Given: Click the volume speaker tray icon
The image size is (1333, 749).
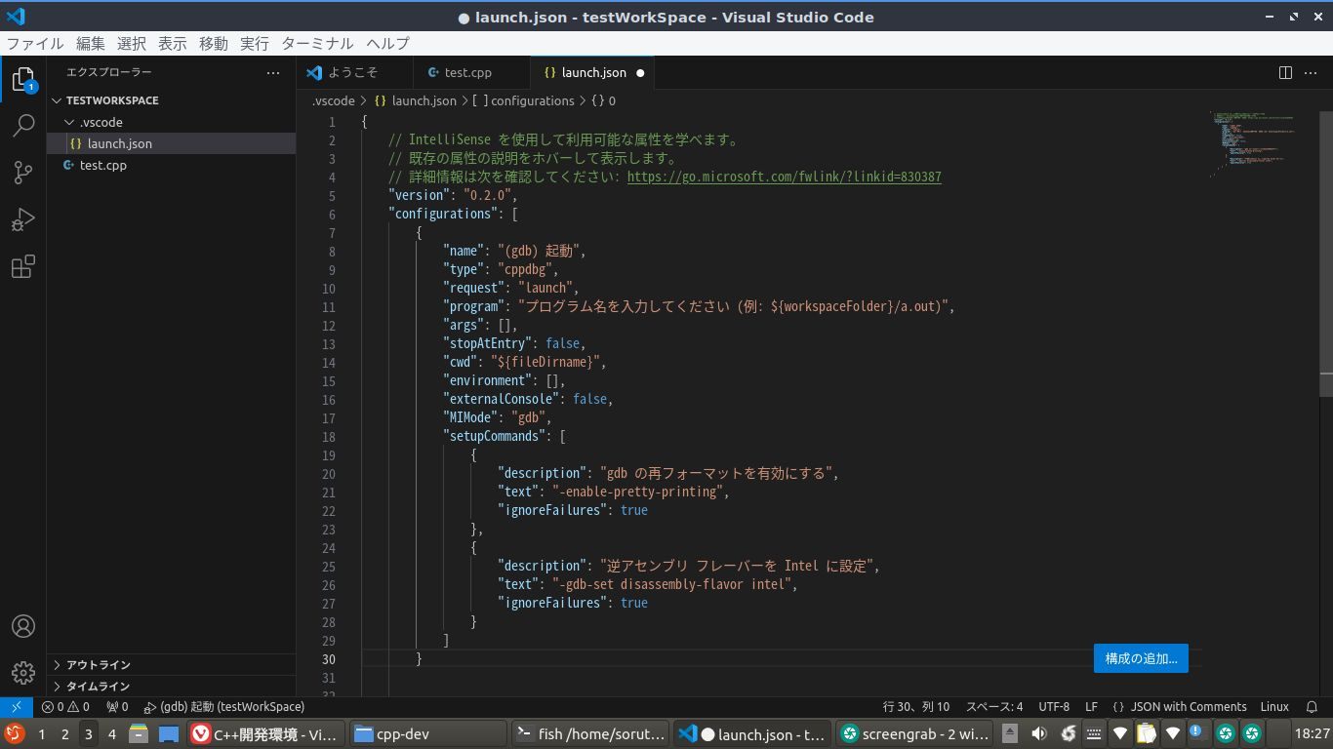Looking at the screenshot, I should click(x=1039, y=733).
